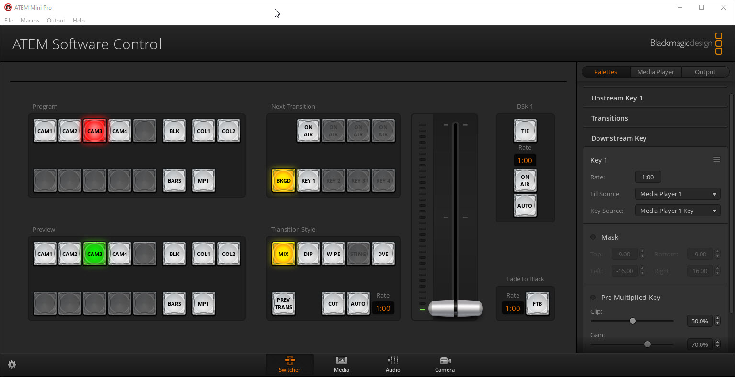
Task: Select BLK on the Preview bus
Action: (174, 254)
